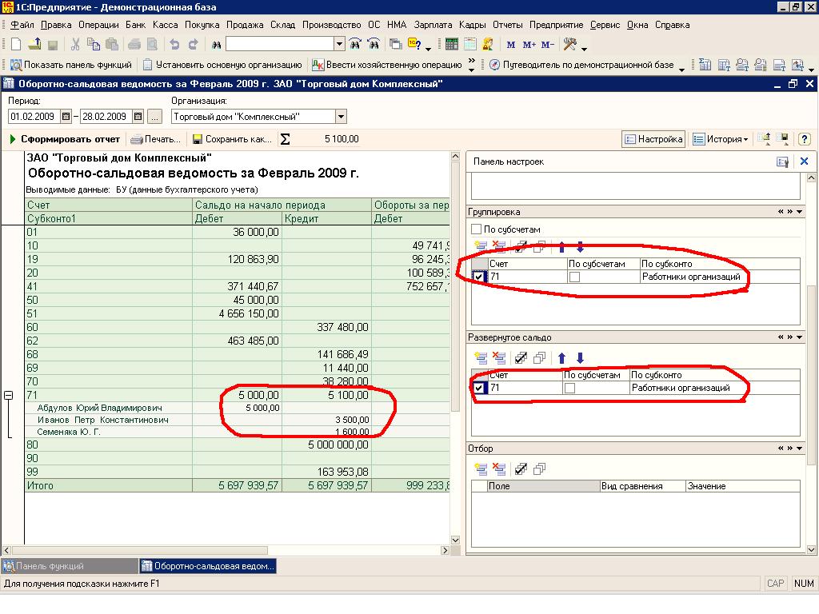The height and width of the screenshot is (614, 819).
Task: Open the Calendar icon in toolbar
Action: click(x=470, y=45)
